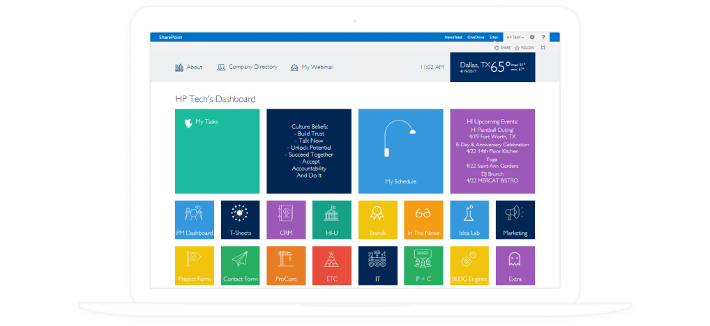Image resolution: width=710 pixels, height=326 pixels.
Task: Open the In The News glasses tile
Action: point(423,219)
